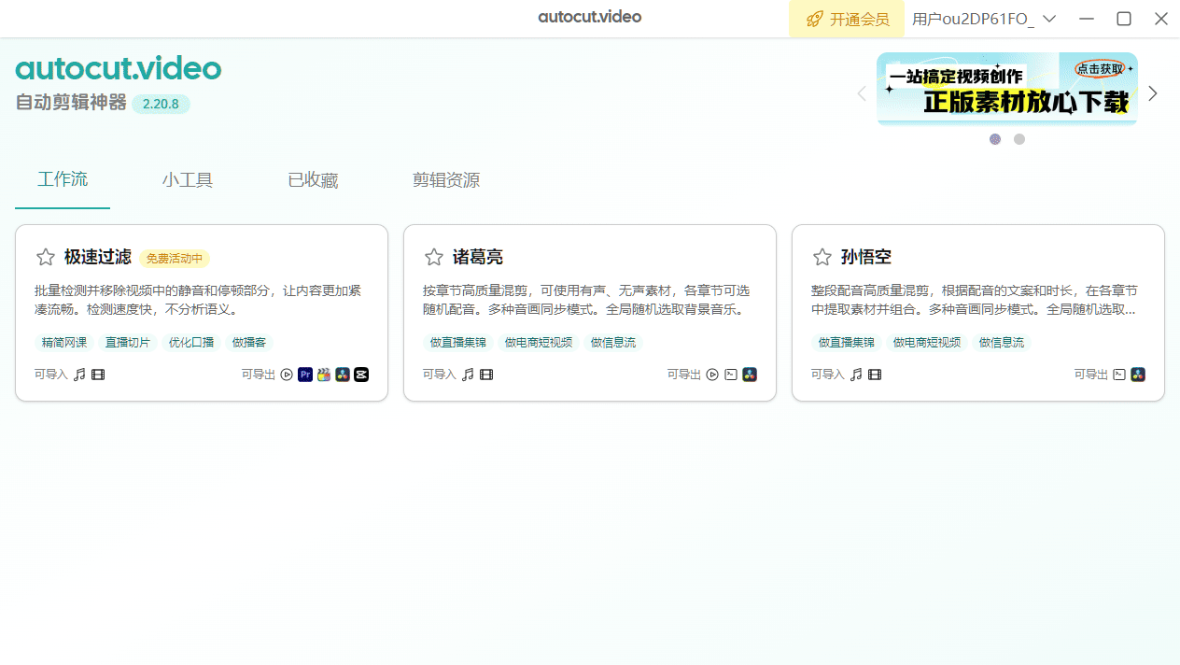Click the 直播切片 tag
Image resolution: width=1180 pixels, height=665 pixels.
coord(128,343)
